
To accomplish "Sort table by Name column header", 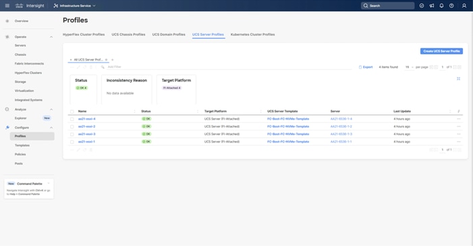I will point(82,111).
